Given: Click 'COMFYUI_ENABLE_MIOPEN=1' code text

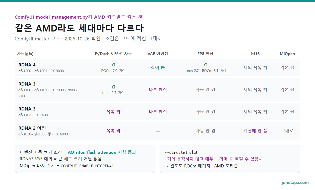Looking at the screenshot, I should pos(87,166).
